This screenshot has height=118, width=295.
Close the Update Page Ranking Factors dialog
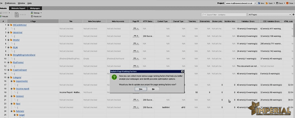pyautogui.click(x=182, y=71)
